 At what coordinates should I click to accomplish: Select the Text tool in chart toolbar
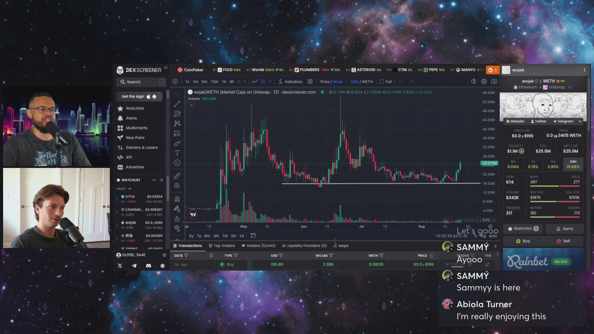(177, 153)
